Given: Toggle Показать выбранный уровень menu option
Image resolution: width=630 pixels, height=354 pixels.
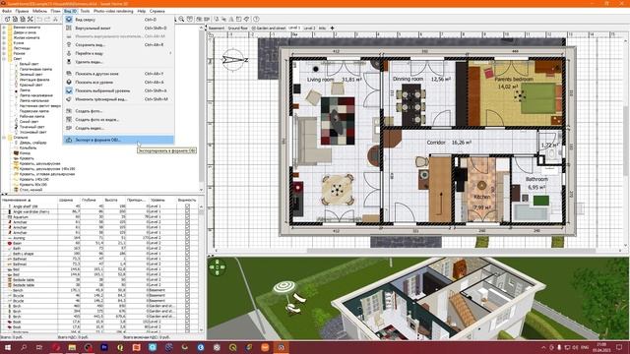Looking at the screenshot, I should click(x=118, y=90).
